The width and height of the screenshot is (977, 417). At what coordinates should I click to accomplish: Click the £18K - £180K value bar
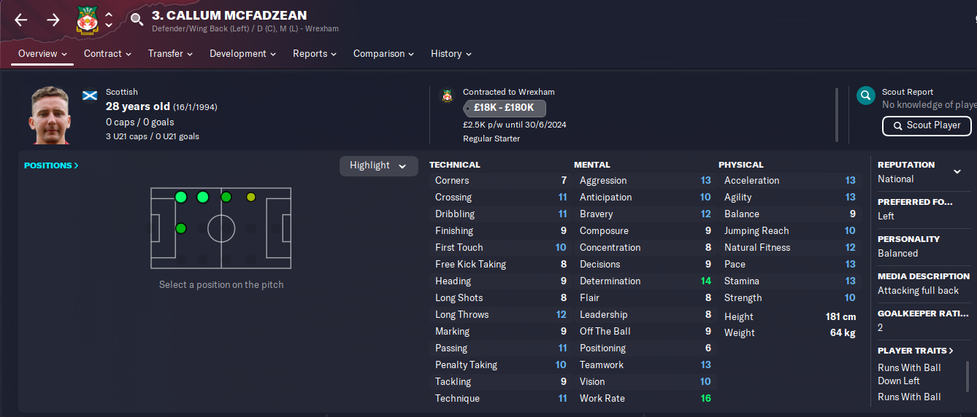tap(505, 108)
